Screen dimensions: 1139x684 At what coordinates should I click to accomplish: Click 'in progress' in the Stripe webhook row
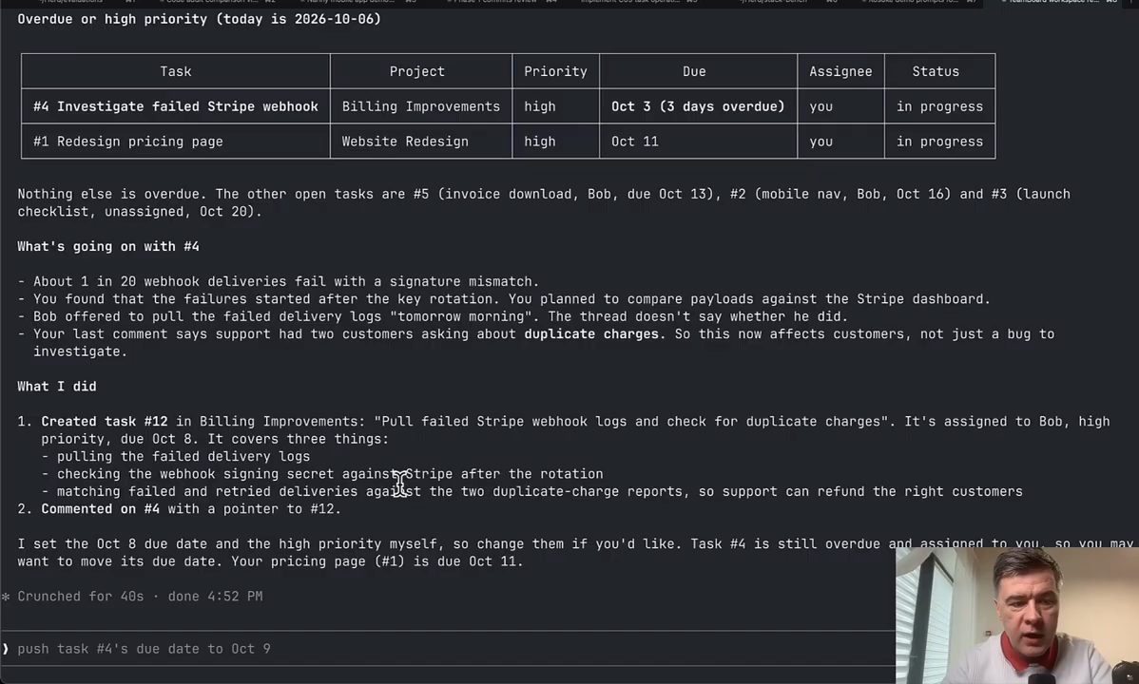[x=940, y=106]
